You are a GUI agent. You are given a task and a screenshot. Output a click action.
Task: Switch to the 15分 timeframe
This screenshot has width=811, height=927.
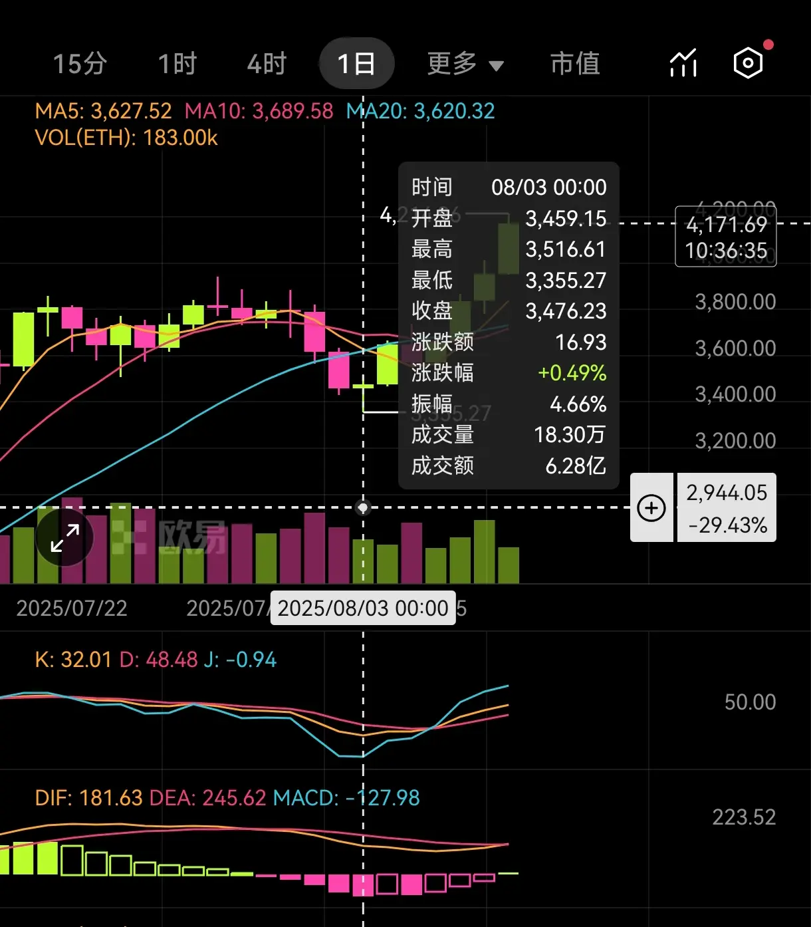click(x=80, y=64)
